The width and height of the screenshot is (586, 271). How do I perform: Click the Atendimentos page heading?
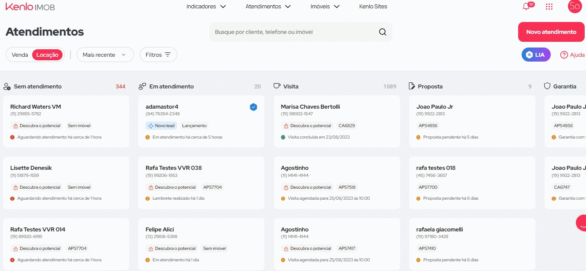point(45,32)
